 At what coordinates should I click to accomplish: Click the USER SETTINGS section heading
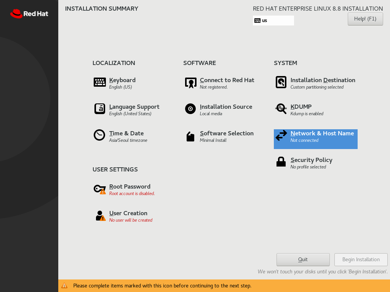[115, 170]
